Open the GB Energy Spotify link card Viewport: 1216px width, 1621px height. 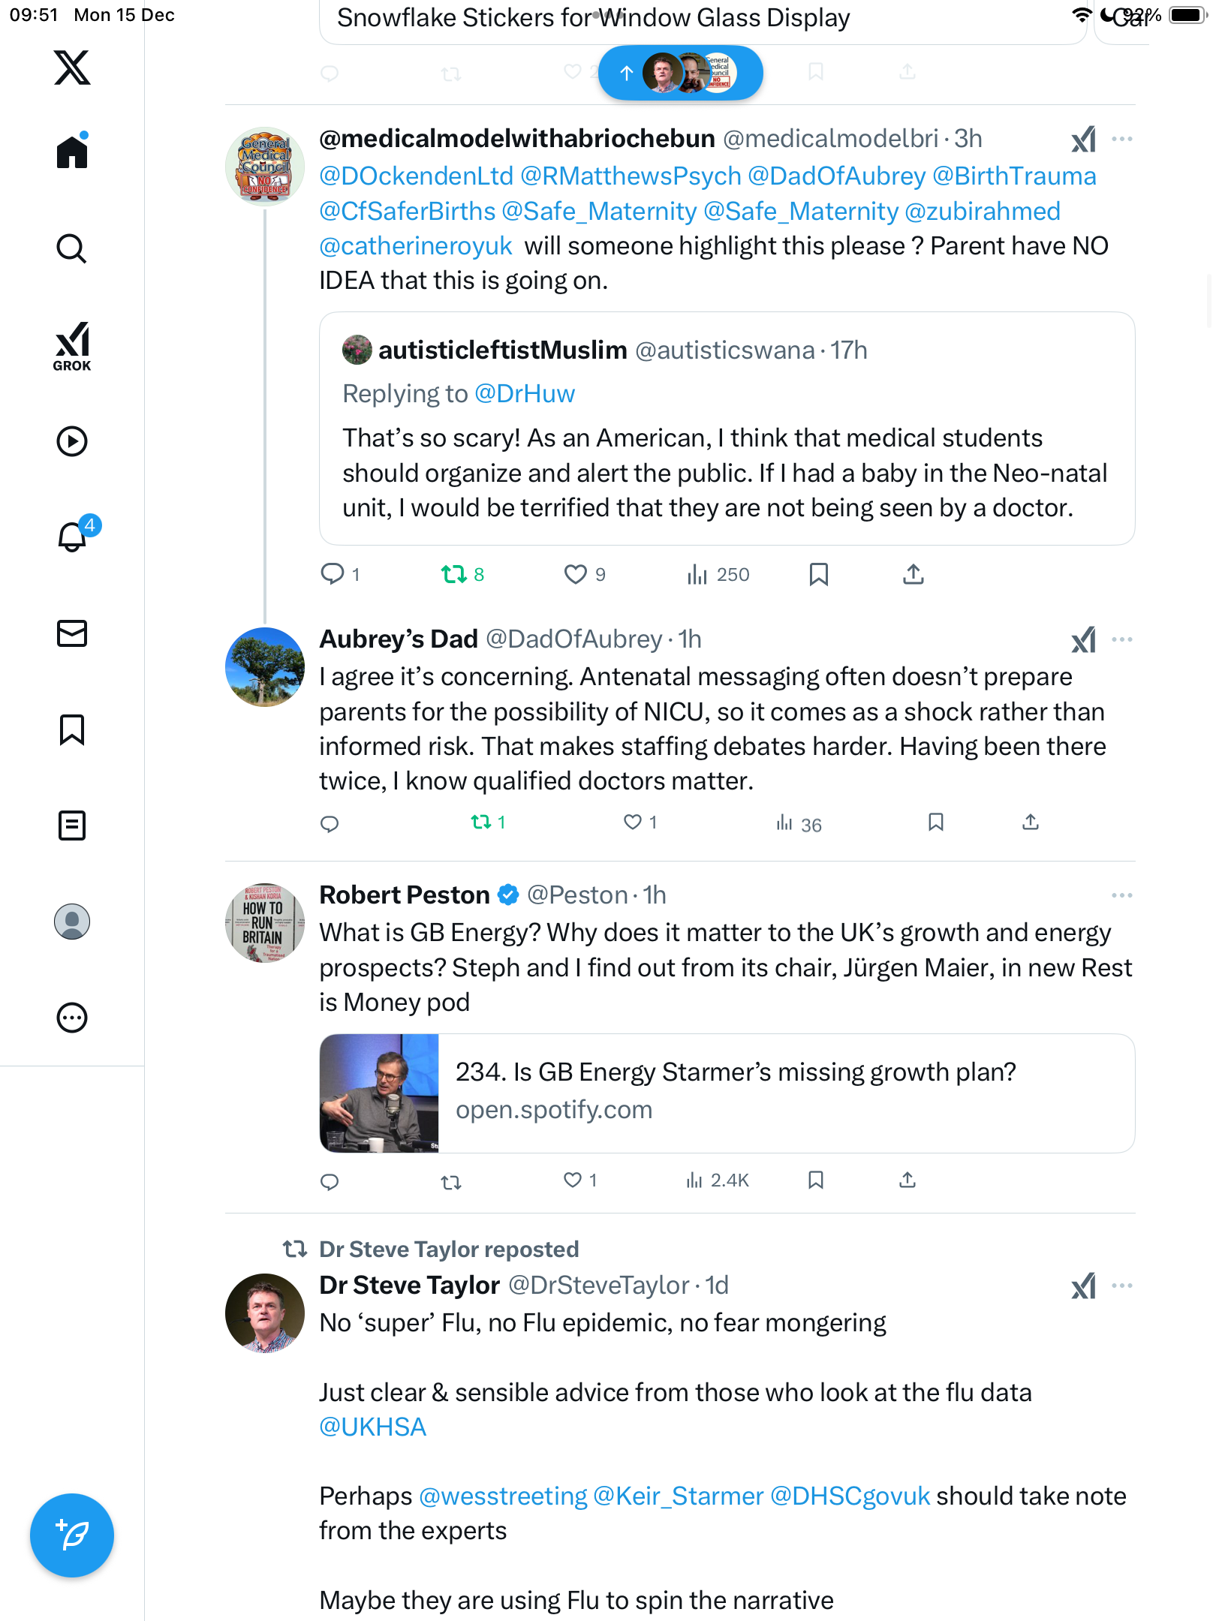(x=727, y=1093)
